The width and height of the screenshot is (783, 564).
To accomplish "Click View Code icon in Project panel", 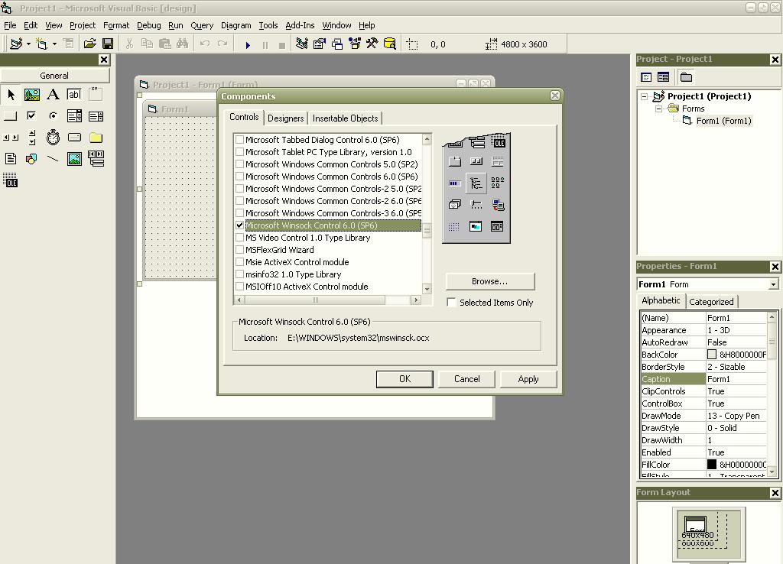I will click(x=646, y=77).
